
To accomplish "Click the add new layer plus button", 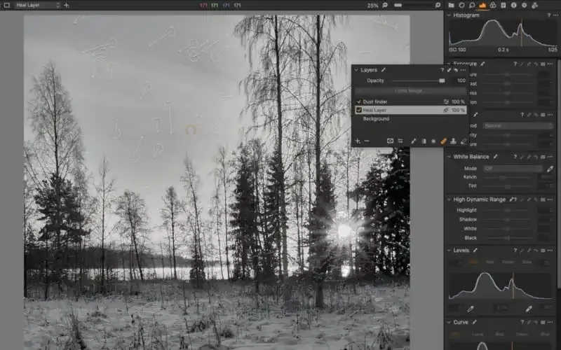I will point(358,141).
